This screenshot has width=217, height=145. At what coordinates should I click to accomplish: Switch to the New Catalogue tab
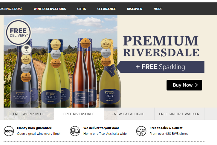[129, 114]
